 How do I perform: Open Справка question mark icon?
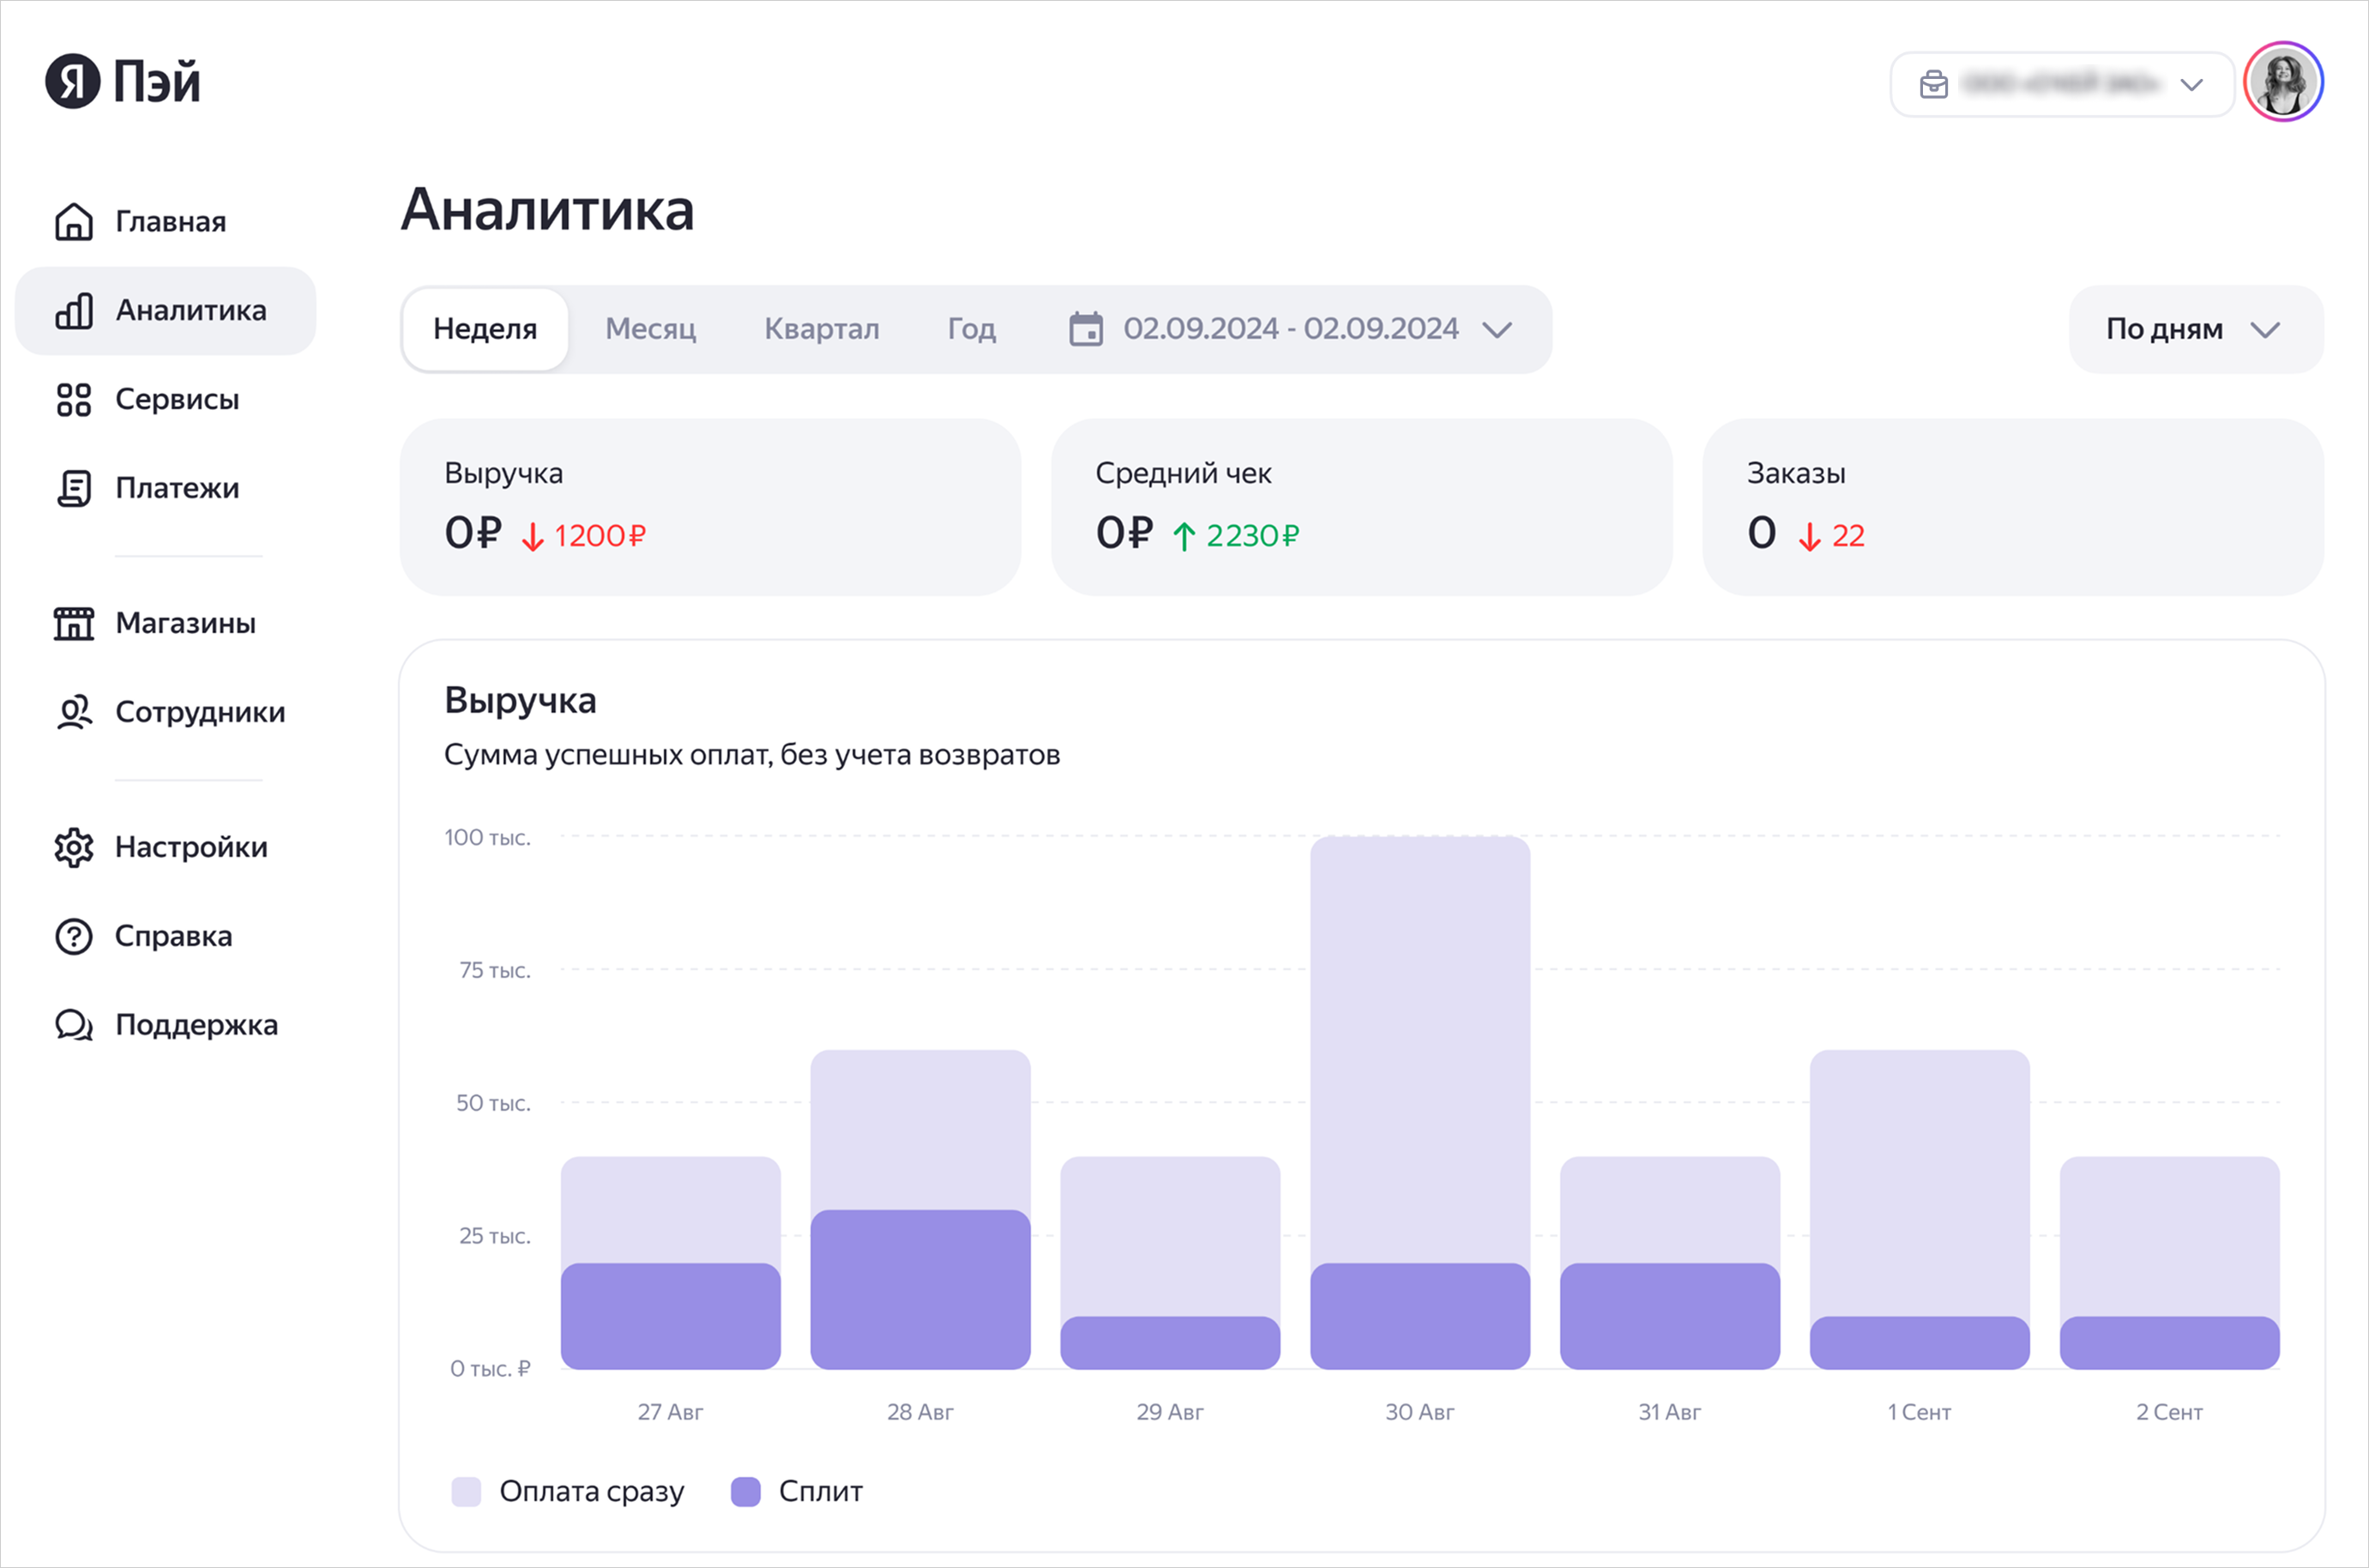(x=74, y=937)
